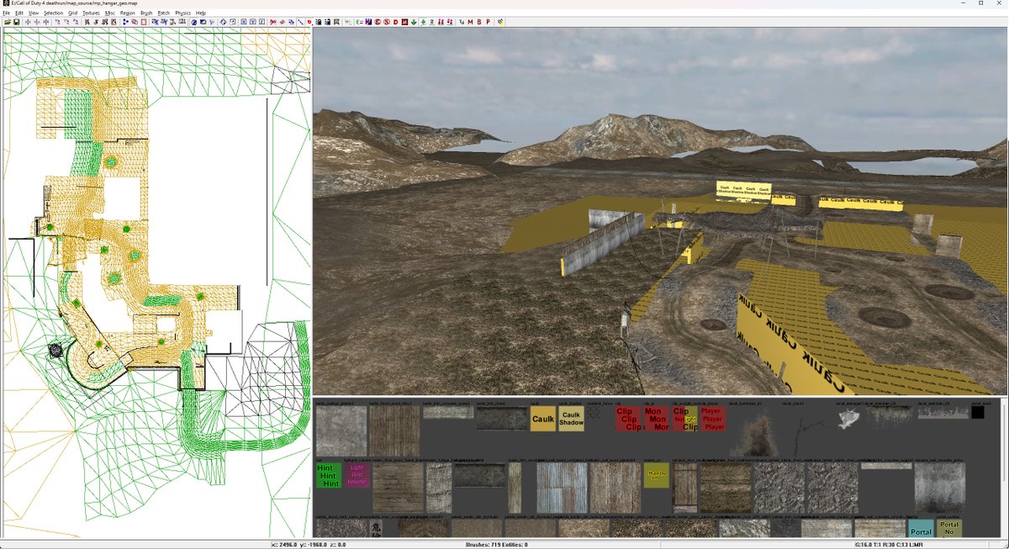Open the Help menu
The height and width of the screenshot is (549, 1009).
[200, 13]
